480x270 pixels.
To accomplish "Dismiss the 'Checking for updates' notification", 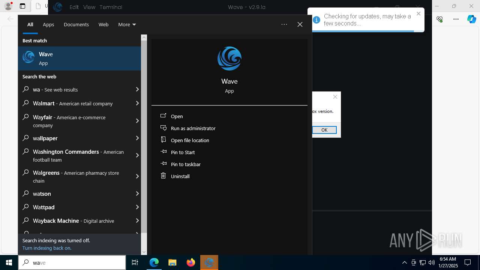I will point(418,14).
